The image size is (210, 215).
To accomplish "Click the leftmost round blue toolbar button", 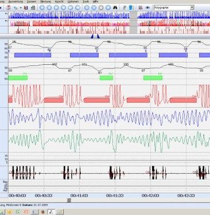I will coord(42,7).
